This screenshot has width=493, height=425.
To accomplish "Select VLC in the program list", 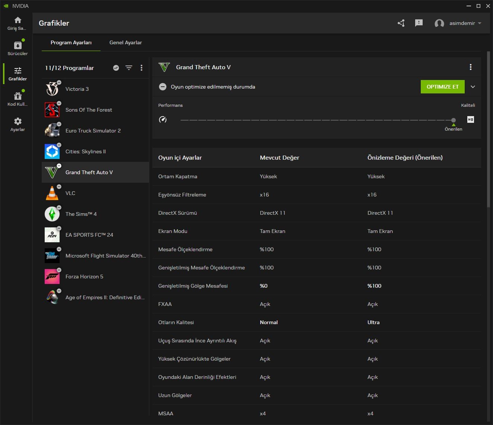I will [95, 193].
